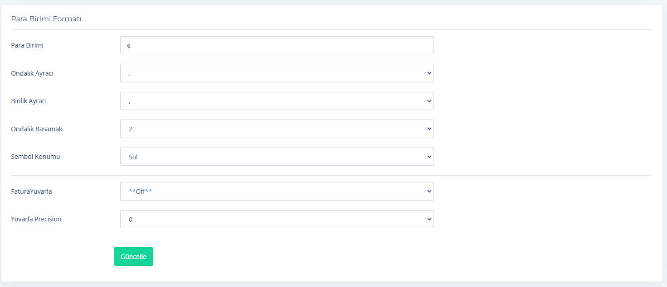Click the chevron arrow on Binlik Ayracı select
Viewport: 667px width, 287px height.
429,101
